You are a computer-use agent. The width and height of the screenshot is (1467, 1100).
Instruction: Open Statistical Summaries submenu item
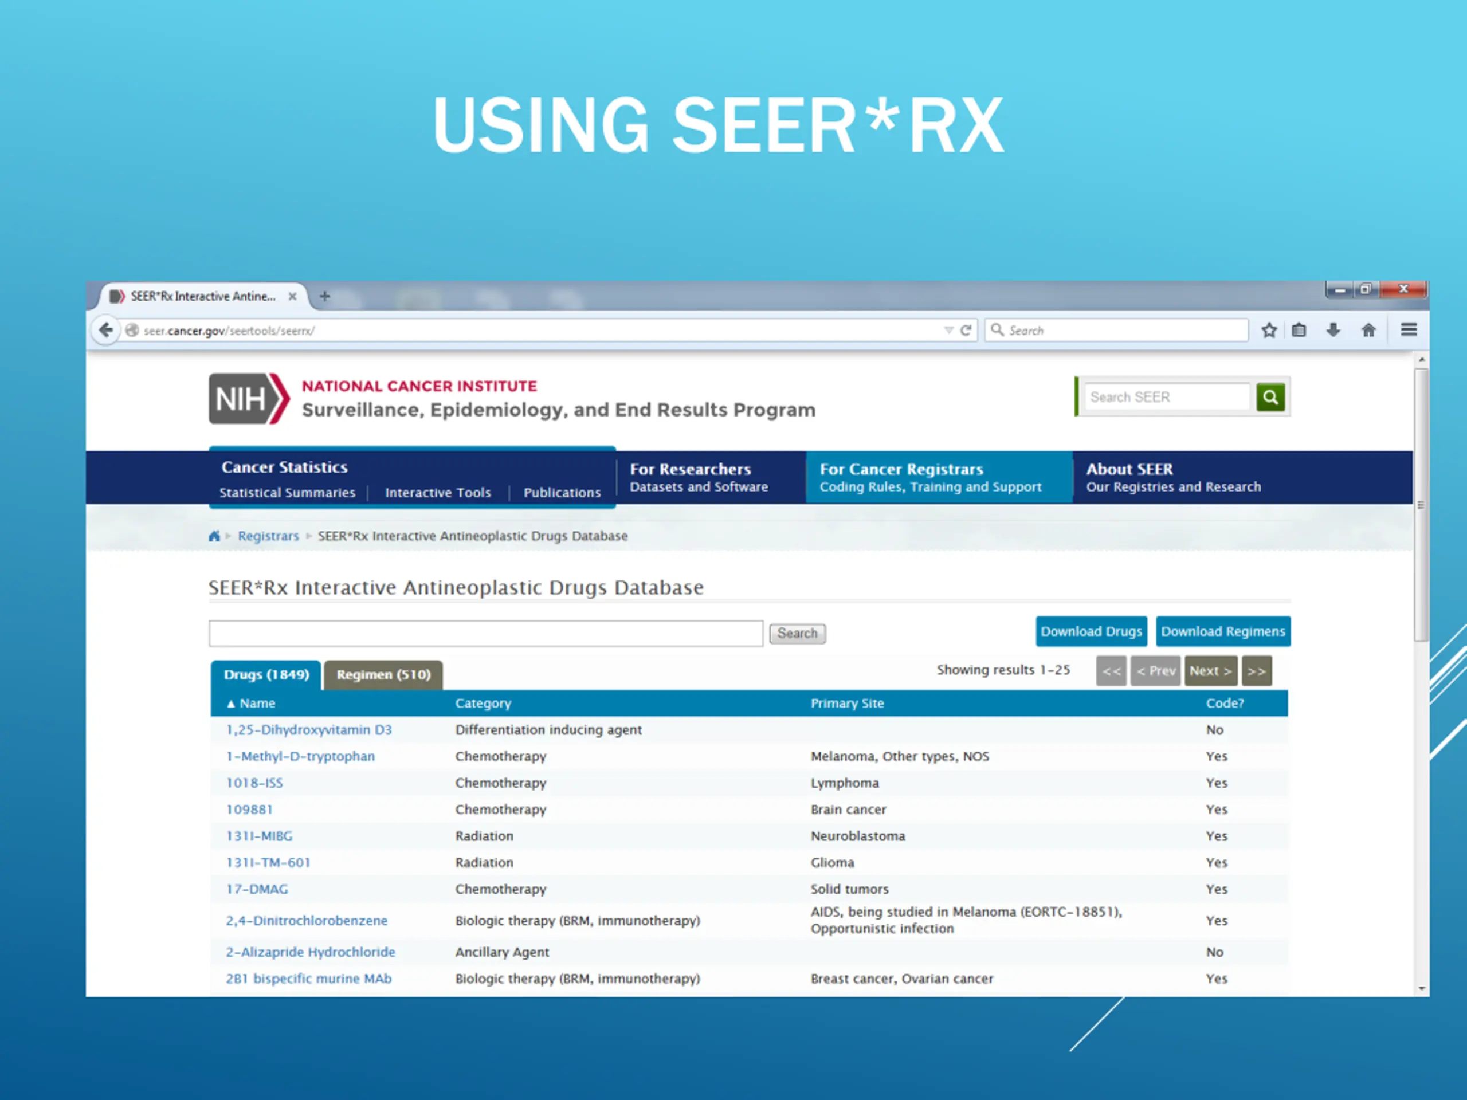287,493
